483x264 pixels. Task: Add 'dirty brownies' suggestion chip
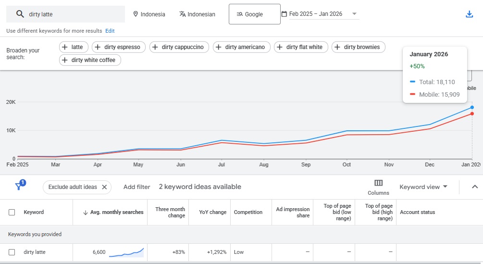(x=358, y=47)
